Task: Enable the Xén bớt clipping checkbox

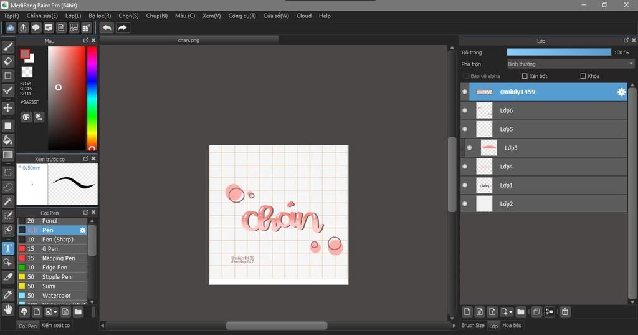Action: point(525,76)
